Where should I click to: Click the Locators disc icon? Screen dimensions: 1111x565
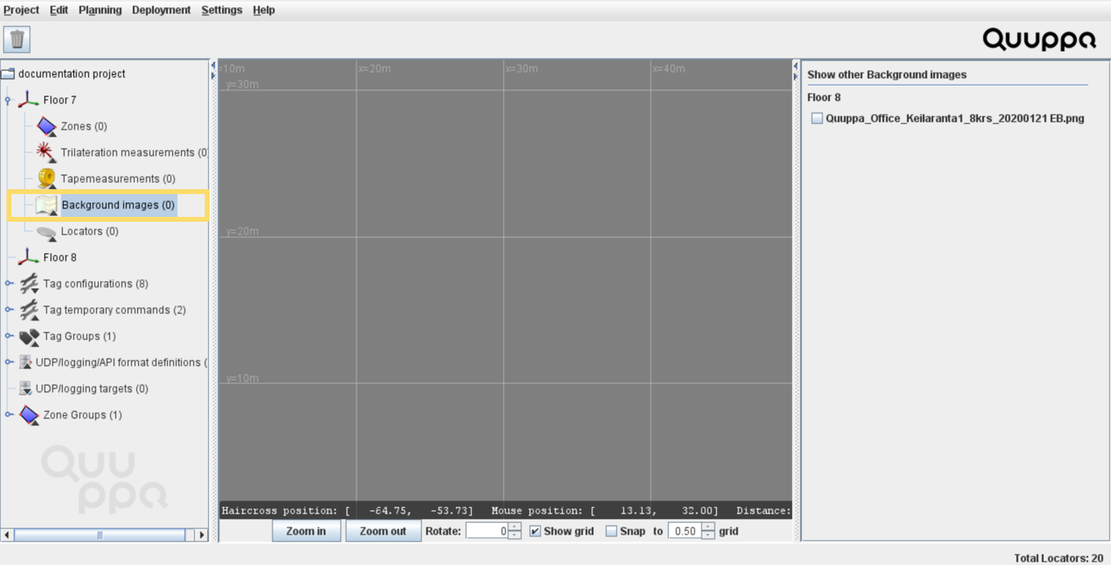point(46,232)
